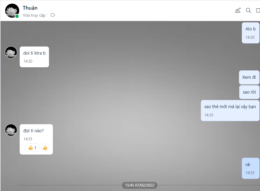Click the avatar next to "doi ti ktra b"

(x=11, y=52)
